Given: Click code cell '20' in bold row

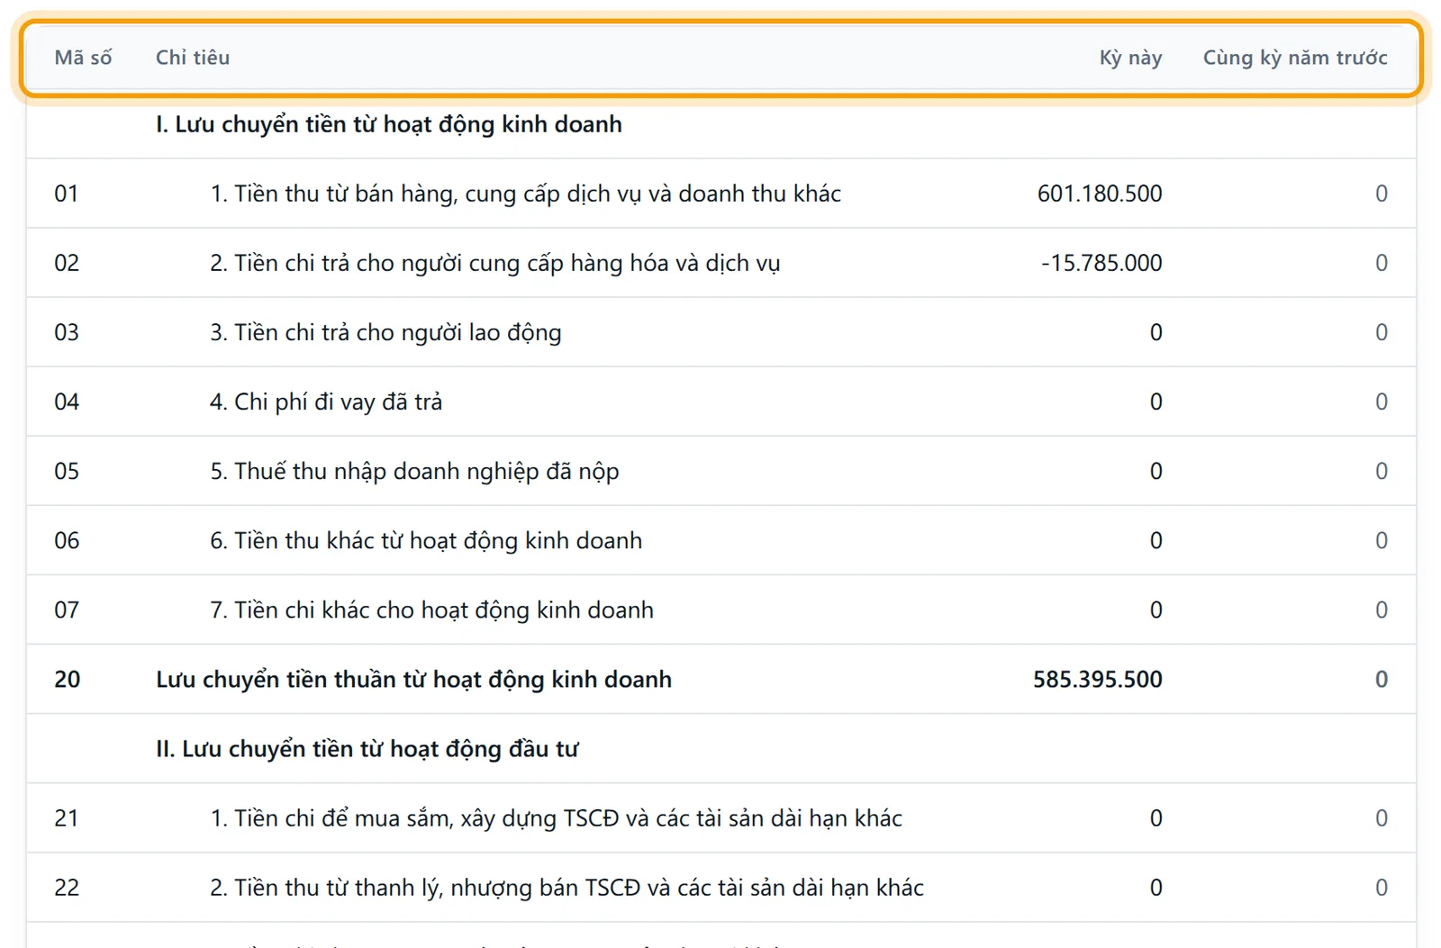Looking at the screenshot, I should point(68,679).
